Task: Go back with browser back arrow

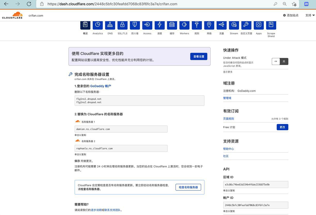Action: pyautogui.click(x=6, y=4)
